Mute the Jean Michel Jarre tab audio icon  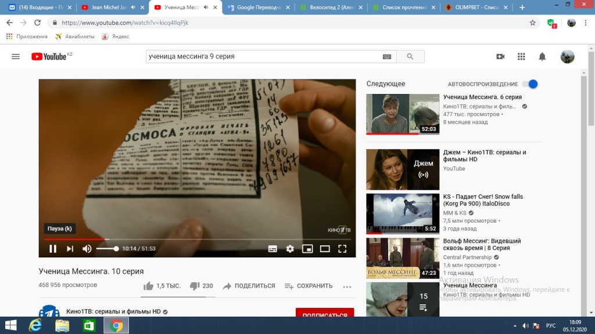click(133, 7)
